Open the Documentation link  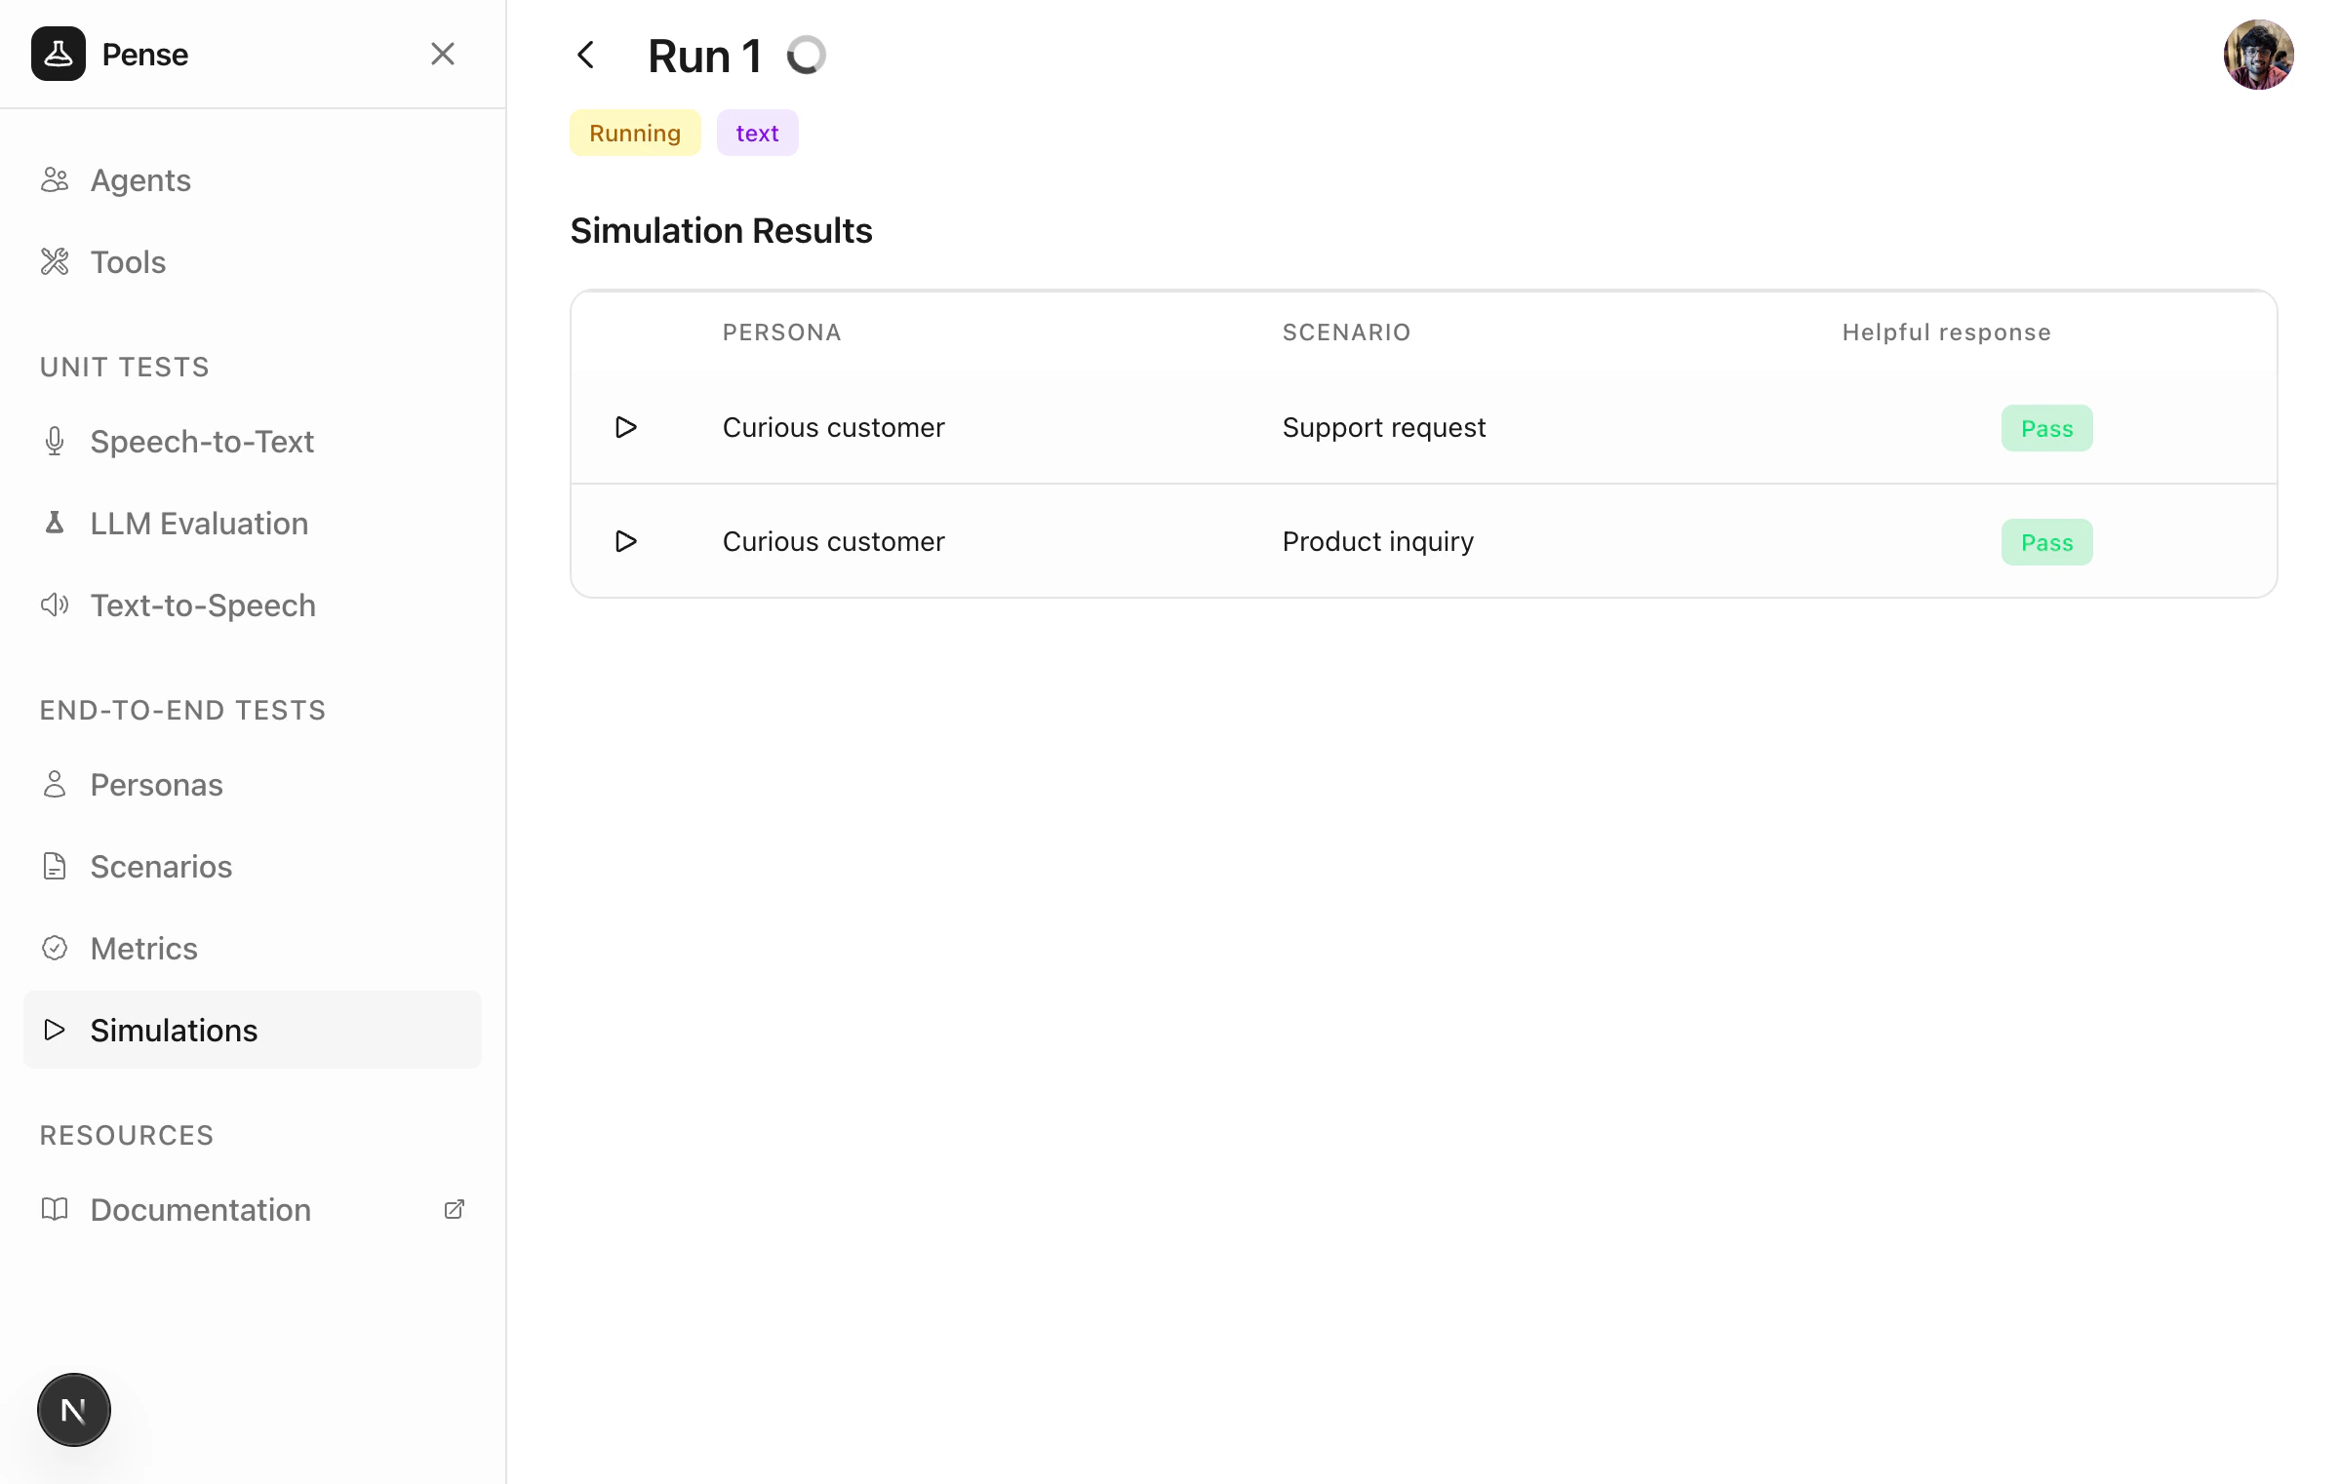(200, 1210)
